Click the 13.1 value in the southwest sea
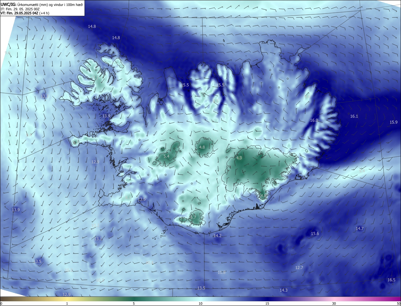This screenshot has height=306, width=401. tap(98, 239)
